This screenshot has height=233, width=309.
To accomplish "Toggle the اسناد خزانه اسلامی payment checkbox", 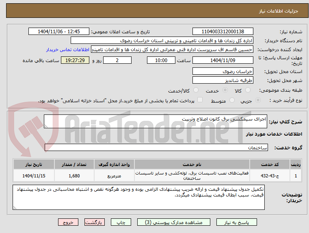I will point(200,100).
